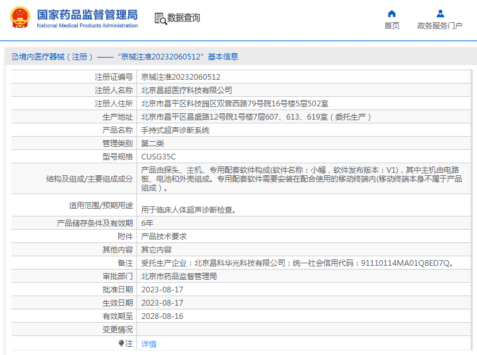Screen dimensions: 477x355
Task: Click the approval department 北京市药品监督管理局
Action: click(179, 276)
